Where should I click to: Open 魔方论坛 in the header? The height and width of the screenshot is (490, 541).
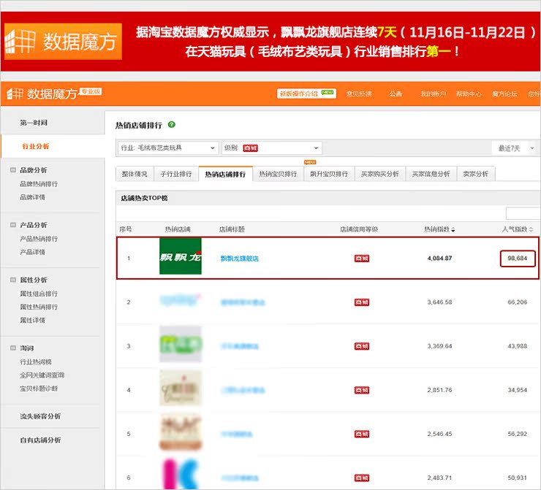(x=504, y=93)
